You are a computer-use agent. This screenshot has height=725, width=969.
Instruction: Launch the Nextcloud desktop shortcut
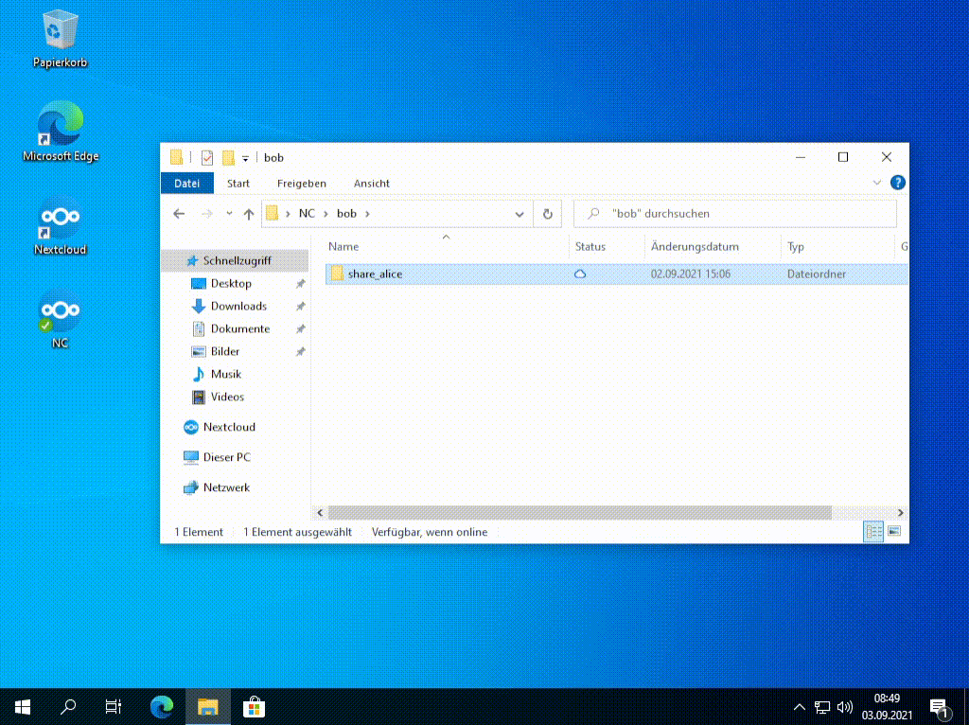click(x=59, y=216)
